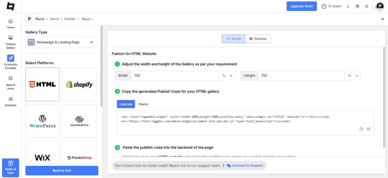Click the Connect to Support link
388x178 pixels.
(245, 165)
